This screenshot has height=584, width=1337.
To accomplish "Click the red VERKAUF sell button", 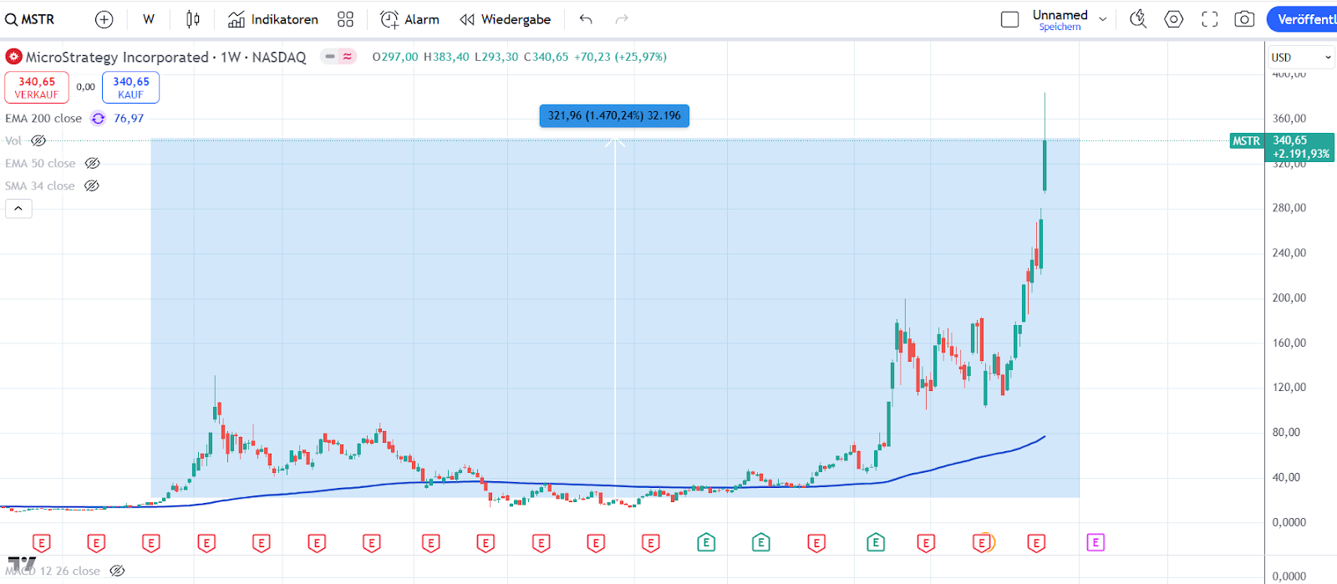I will click(37, 88).
